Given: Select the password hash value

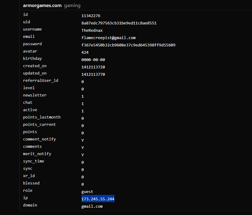Looking at the screenshot, I should (x=128, y=45).
